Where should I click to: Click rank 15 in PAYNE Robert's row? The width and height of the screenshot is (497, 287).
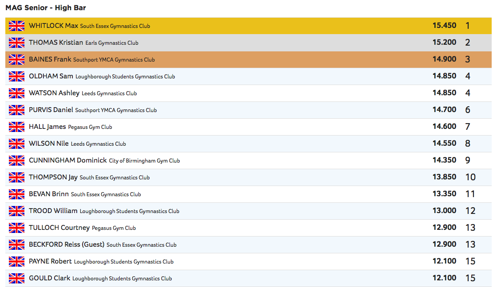470,261
